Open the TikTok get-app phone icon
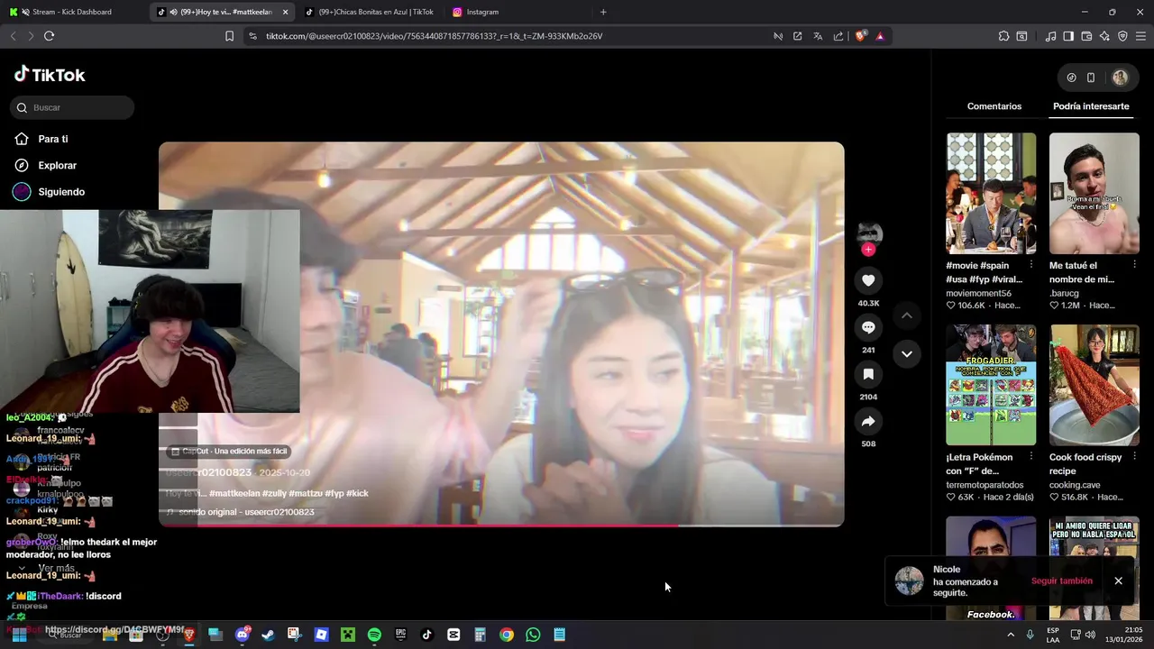 [1091, 78]
